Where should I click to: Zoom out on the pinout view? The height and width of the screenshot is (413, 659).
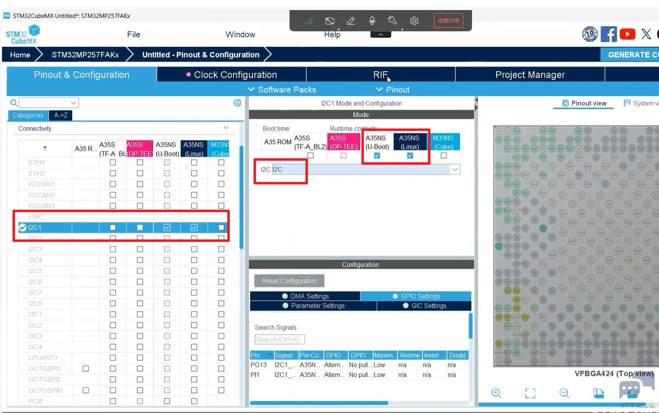(x=564, y=393)
